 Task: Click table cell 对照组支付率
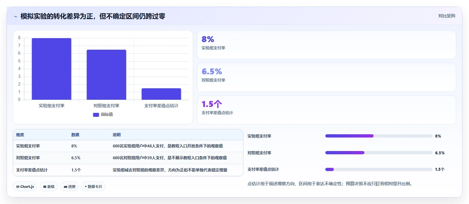click(28, 158)
